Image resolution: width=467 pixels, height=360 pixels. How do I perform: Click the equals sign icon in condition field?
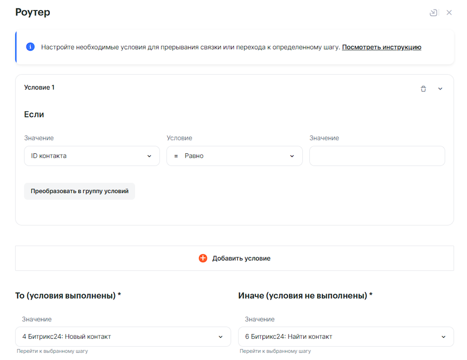coord(176,156)
